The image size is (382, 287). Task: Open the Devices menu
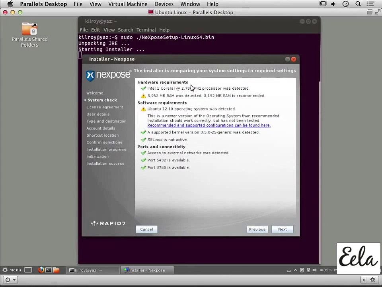pyautogui.click(x=164, y=4)
